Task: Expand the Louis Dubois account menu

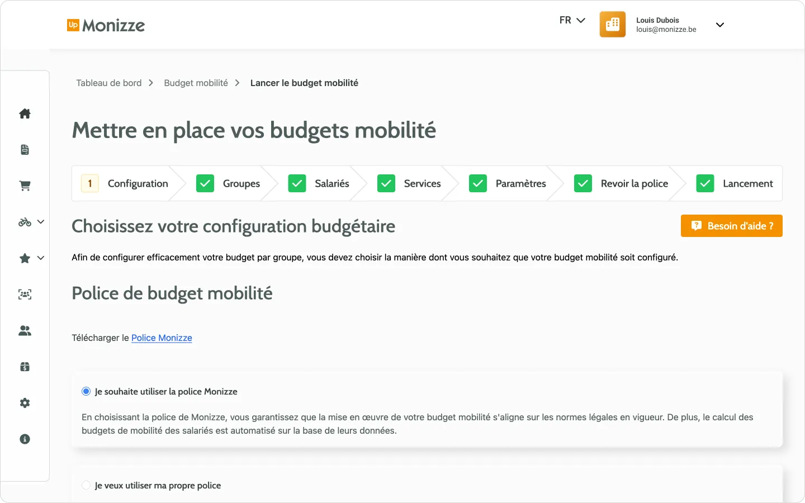Action: click(720, 25)
